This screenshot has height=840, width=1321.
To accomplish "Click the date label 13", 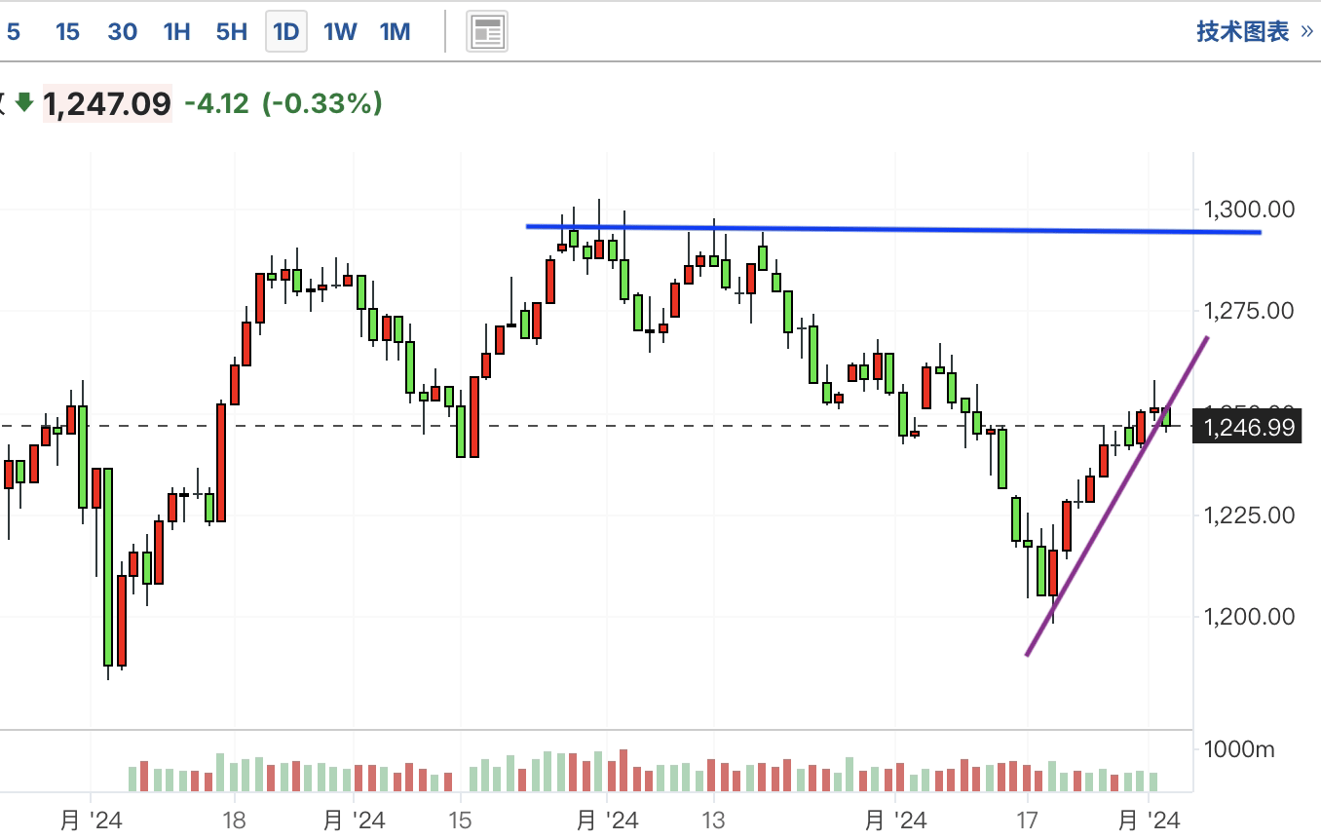I will (x=713, y=820).
